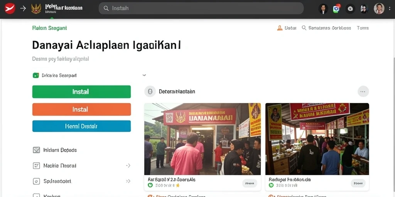Click the blue 'Iriemal Dnenalr' button

(81, 126)
